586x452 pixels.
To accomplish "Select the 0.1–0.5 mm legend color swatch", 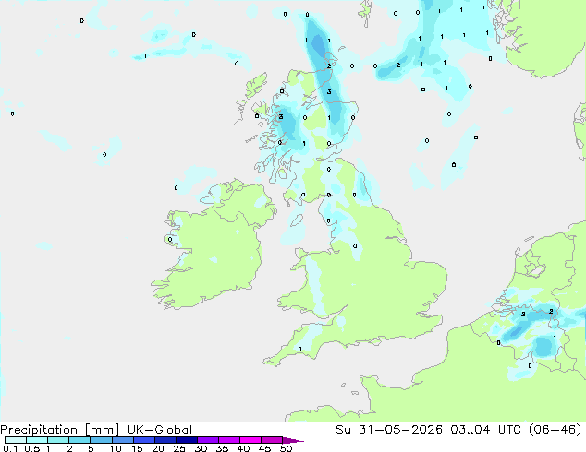I will tap(16, 440).
